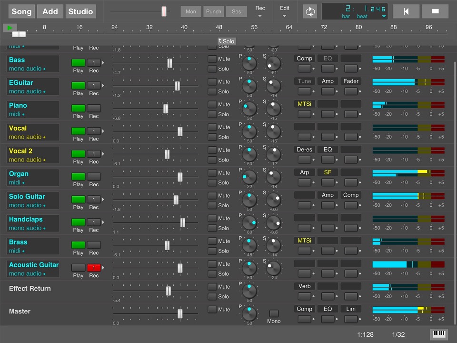The width and height of the screenshot is (457, 343).
Task: Solo the Vocal track
Action: coord(212,137)
